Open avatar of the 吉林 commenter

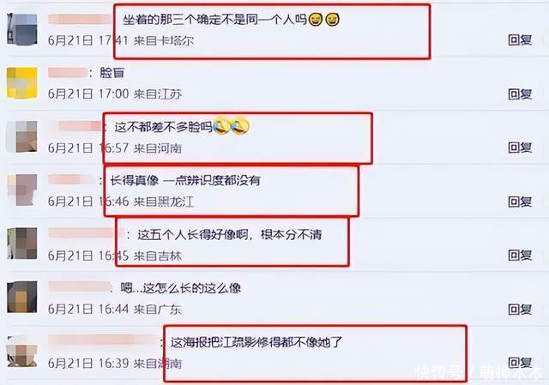pos(22,244)
